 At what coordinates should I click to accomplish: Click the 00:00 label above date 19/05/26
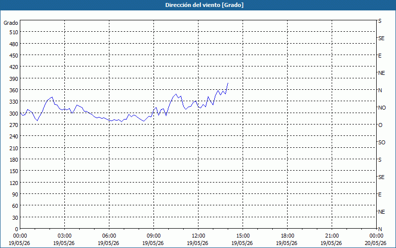20,236
